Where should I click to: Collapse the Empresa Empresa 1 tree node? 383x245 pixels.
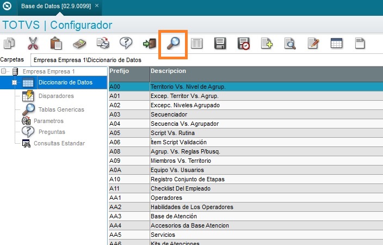(x=3, y=71)
